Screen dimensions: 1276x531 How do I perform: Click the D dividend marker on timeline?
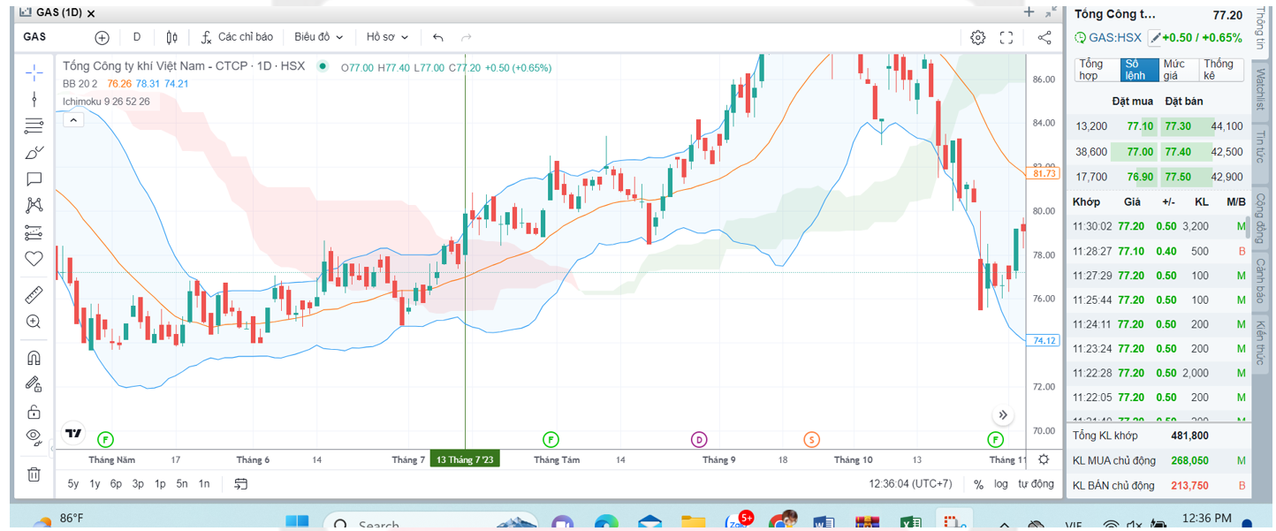(x=699, y=439)
